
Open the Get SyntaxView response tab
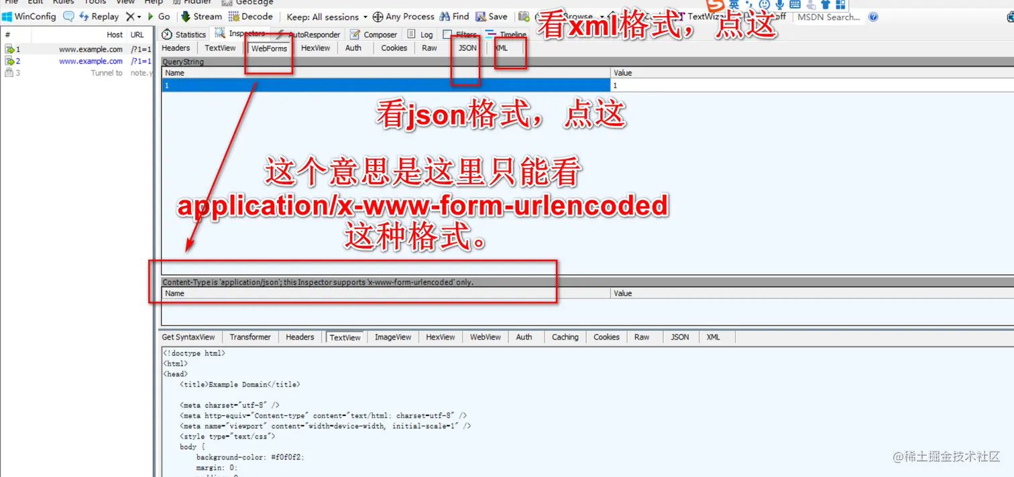[188, 337]
